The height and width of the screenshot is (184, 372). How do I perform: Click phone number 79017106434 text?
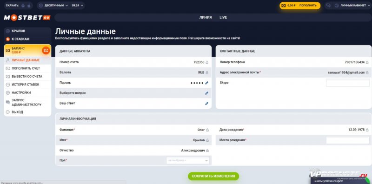pyautogui.click(x=354, y=62)
